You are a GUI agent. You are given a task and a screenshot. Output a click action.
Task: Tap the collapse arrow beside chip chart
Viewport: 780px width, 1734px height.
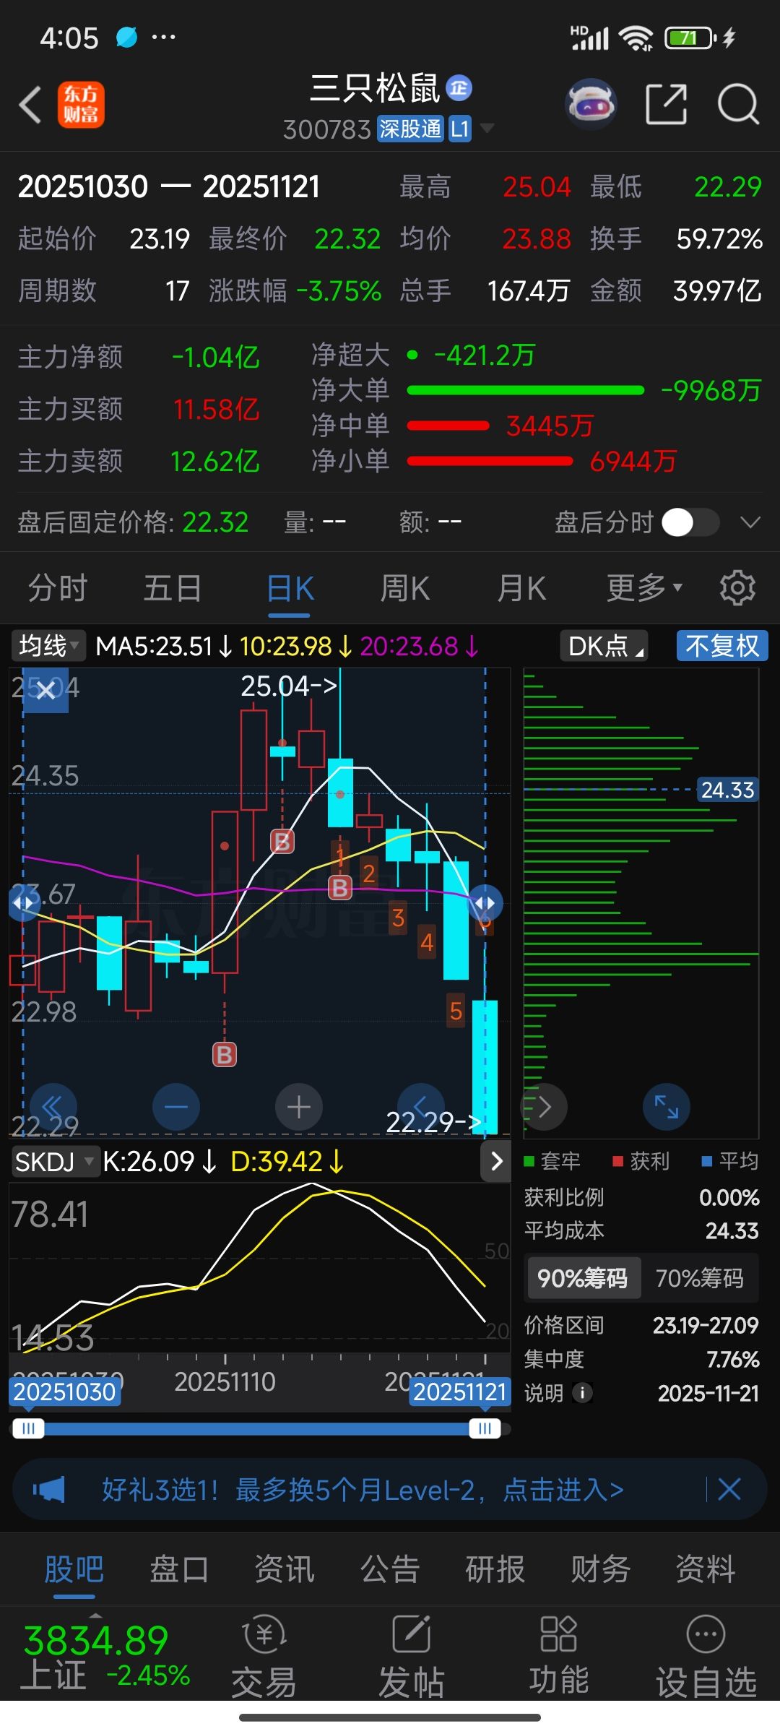[543, 1107]
